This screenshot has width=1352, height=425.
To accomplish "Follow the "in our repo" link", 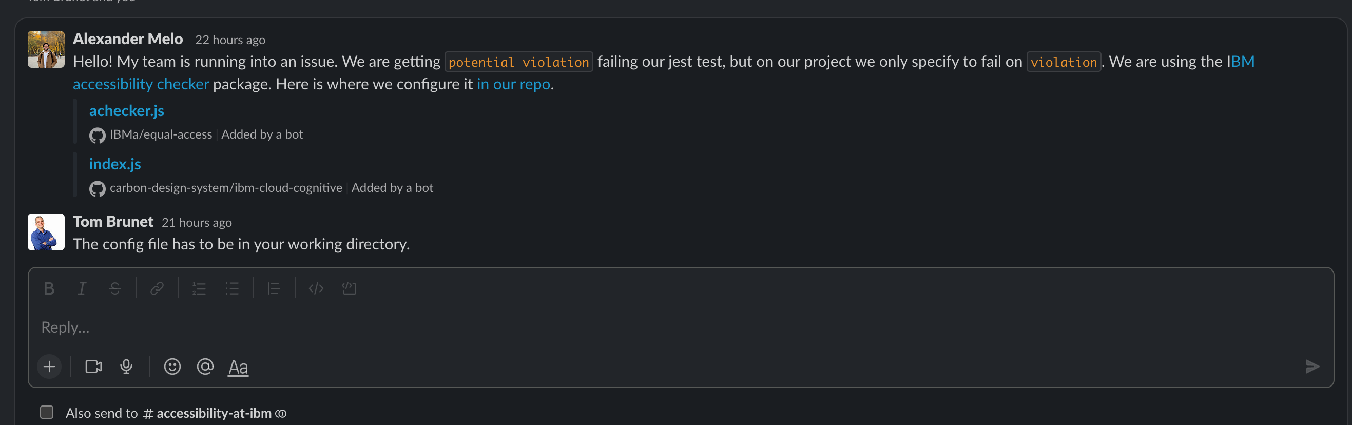I will pyautogui.click(x=513, y=84).
